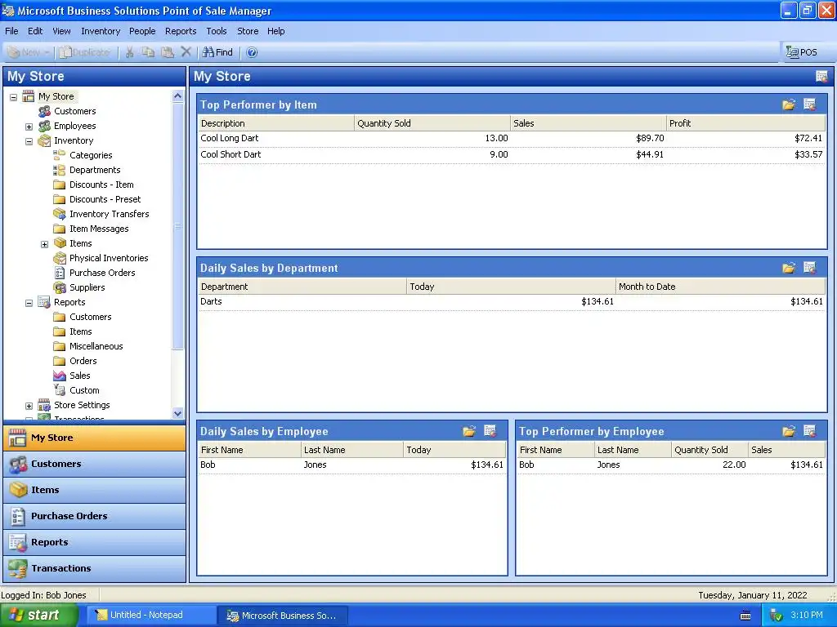Click Customers navigation button

[95, 464]
